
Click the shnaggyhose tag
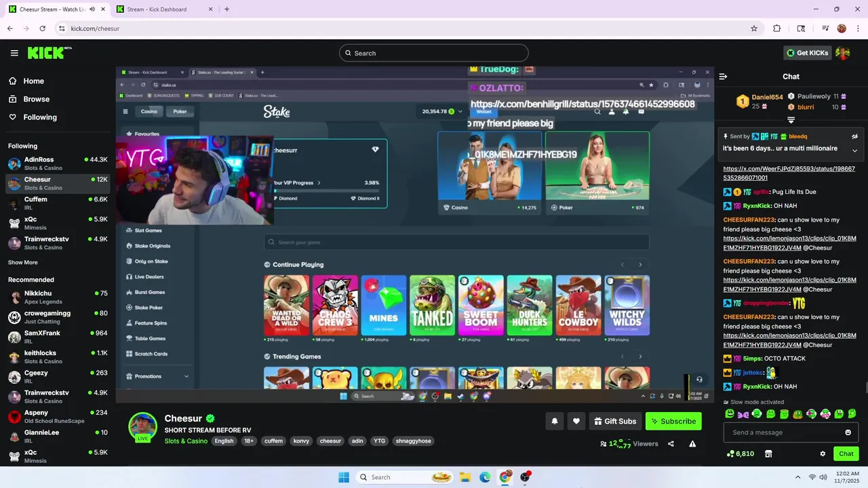pos(414,441)
